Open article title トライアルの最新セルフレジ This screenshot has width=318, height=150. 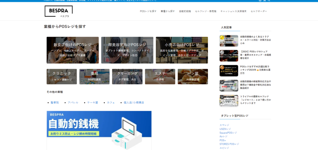pos(256,100)
